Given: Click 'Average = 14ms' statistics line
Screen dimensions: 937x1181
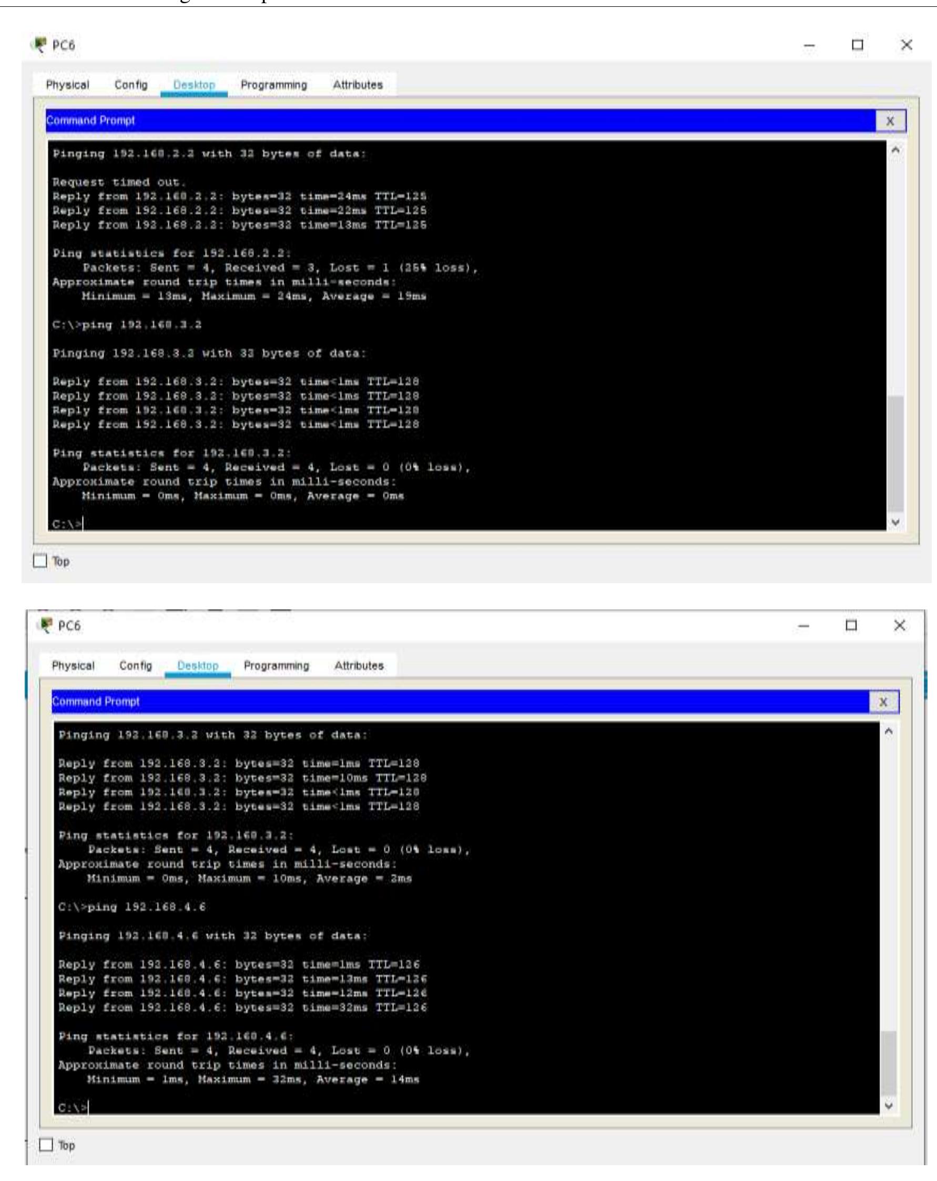Looking at the screenshot, I should click(253, 1079).
